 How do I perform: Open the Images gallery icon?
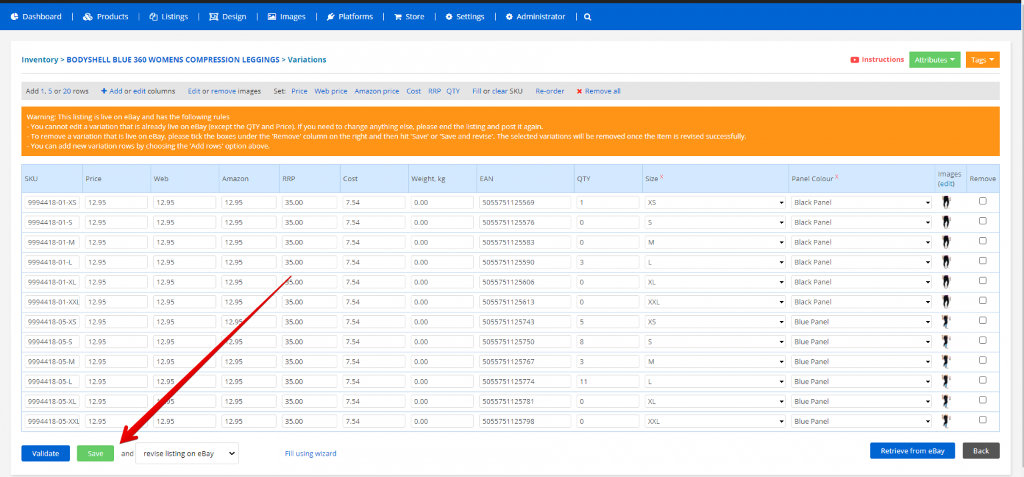pos(271,17)
